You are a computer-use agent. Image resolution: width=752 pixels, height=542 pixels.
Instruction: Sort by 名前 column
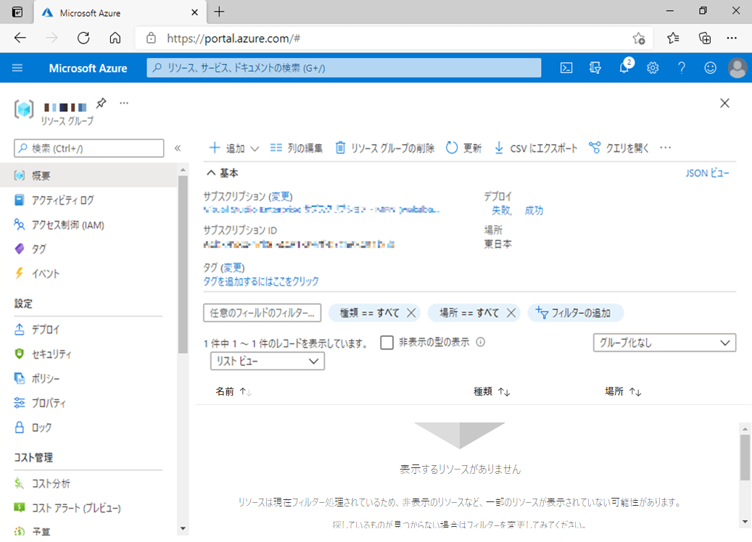(234, 391)
